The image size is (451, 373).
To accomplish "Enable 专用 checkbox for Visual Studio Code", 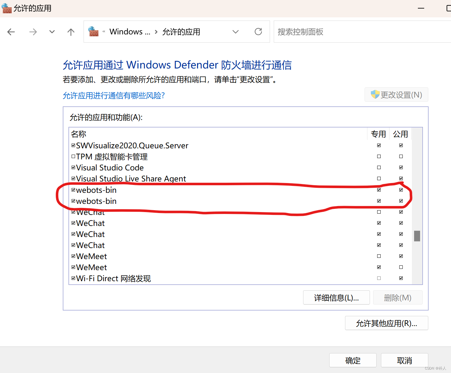I will [379, 168].
